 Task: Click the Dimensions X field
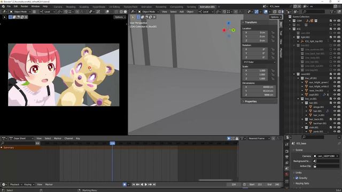259,87
